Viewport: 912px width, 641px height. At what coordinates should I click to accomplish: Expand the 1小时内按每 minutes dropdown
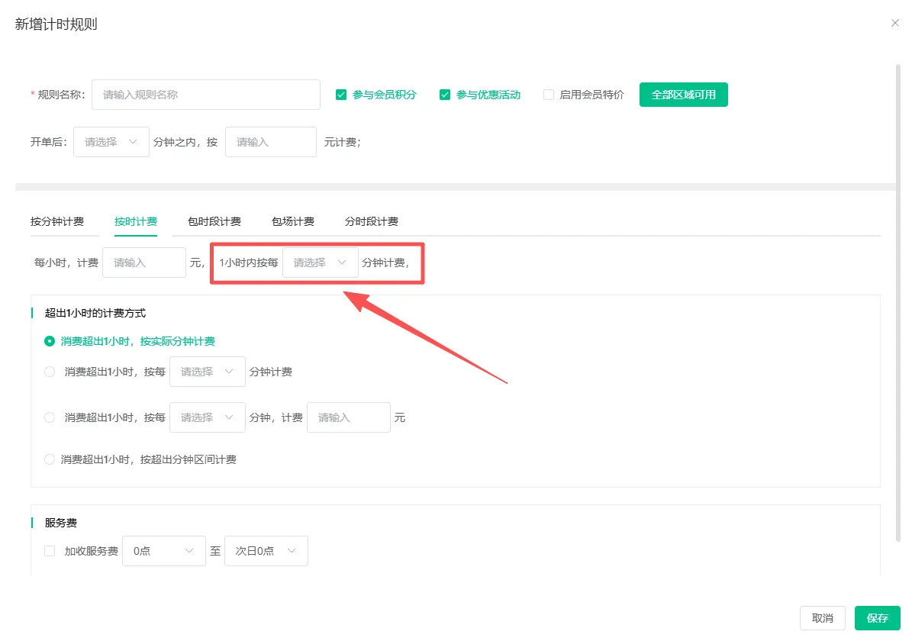321,263
